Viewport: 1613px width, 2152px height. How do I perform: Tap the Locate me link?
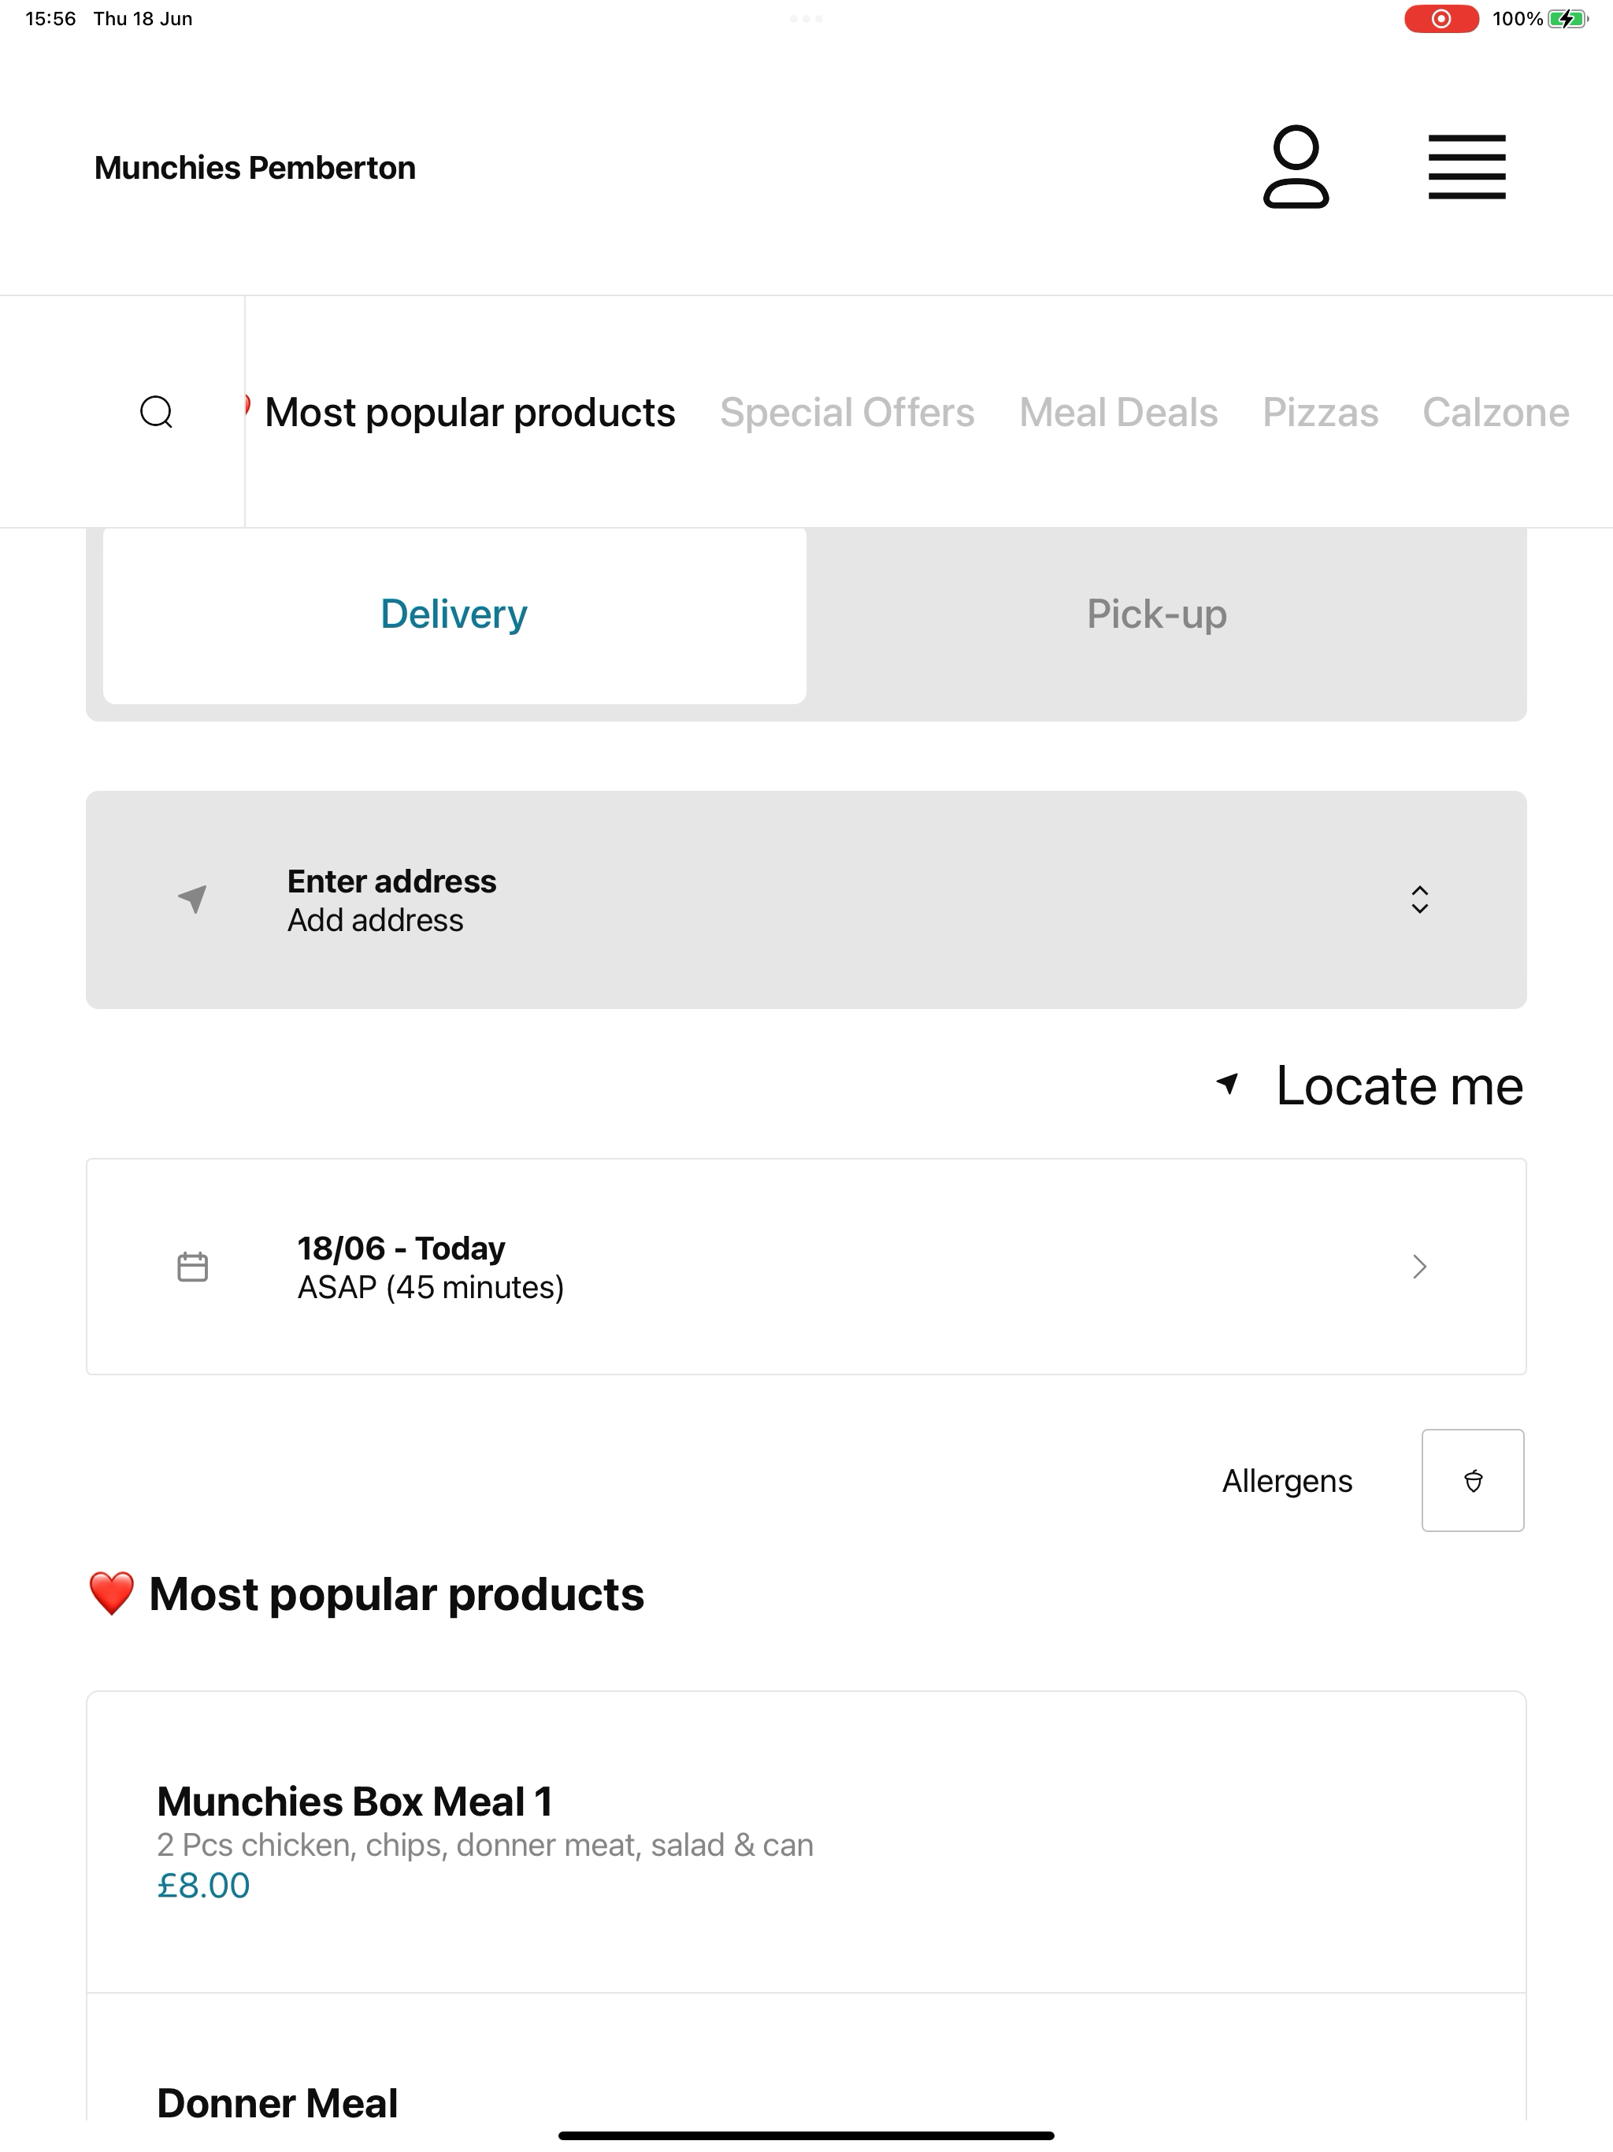(1370, 1085)
